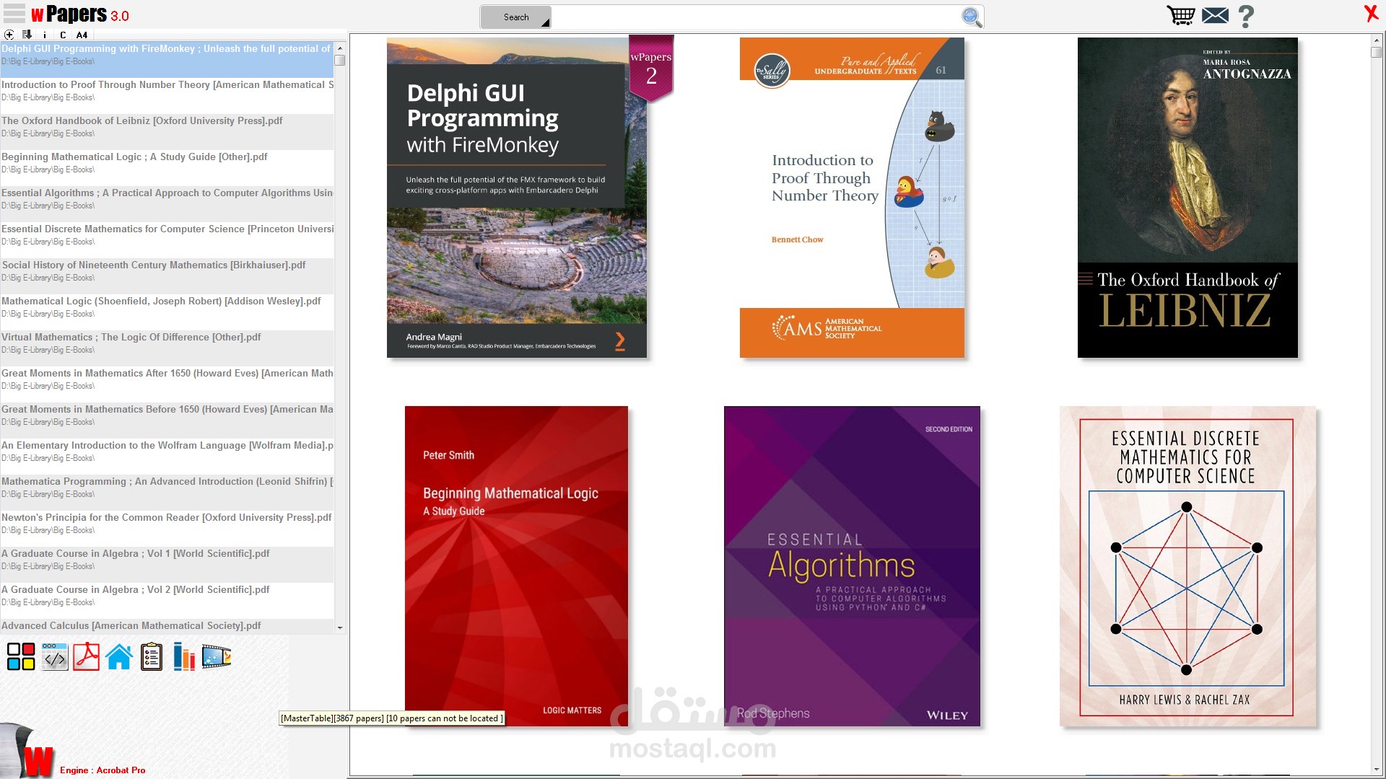
Task: Click cover gallery scrollbar up arrow
Action: 1377,40
